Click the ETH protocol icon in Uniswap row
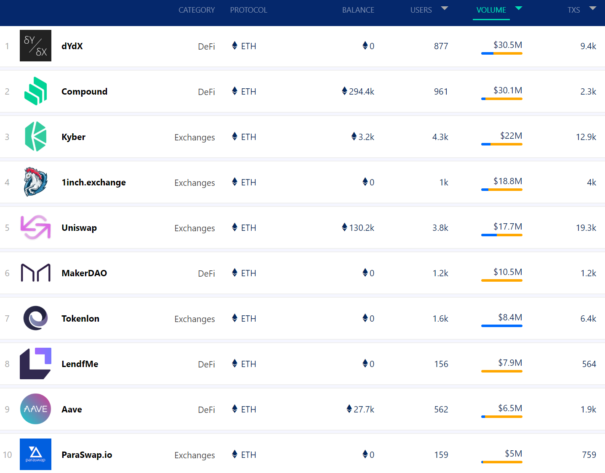 click(235, 227)
